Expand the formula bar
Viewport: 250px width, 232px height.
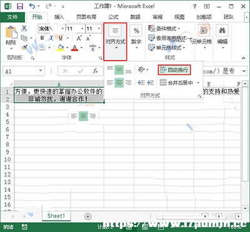tap(244, 71)
